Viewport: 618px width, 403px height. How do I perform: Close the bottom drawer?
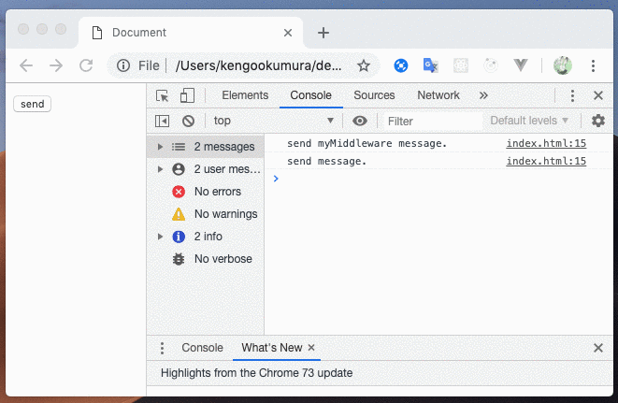pyautogui.click(x=598, y=348)
